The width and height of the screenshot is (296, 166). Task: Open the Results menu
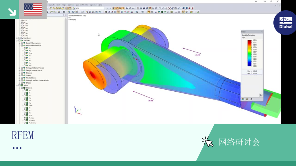[x=52, y=5]
